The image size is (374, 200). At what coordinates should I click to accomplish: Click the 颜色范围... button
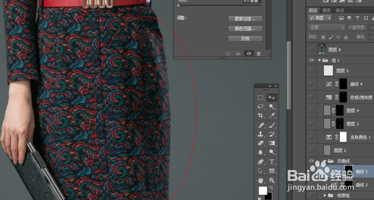[245, 29]
